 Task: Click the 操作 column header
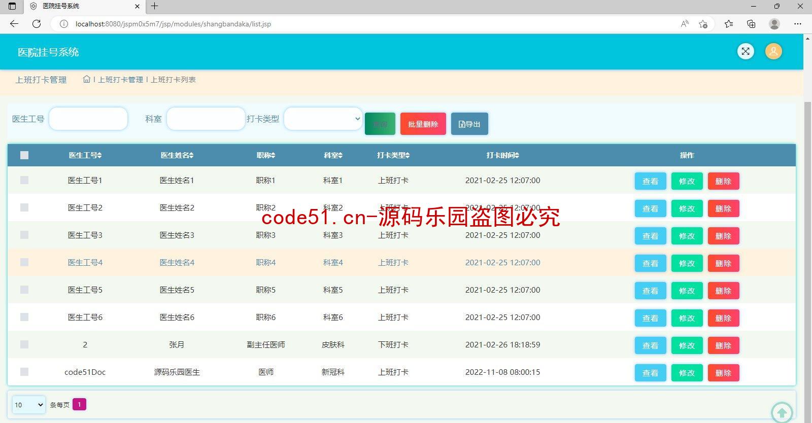pos(687,155)
